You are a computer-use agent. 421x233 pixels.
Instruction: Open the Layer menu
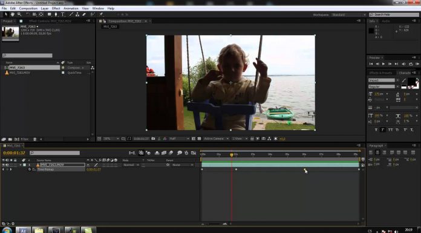tap(45, 8)
